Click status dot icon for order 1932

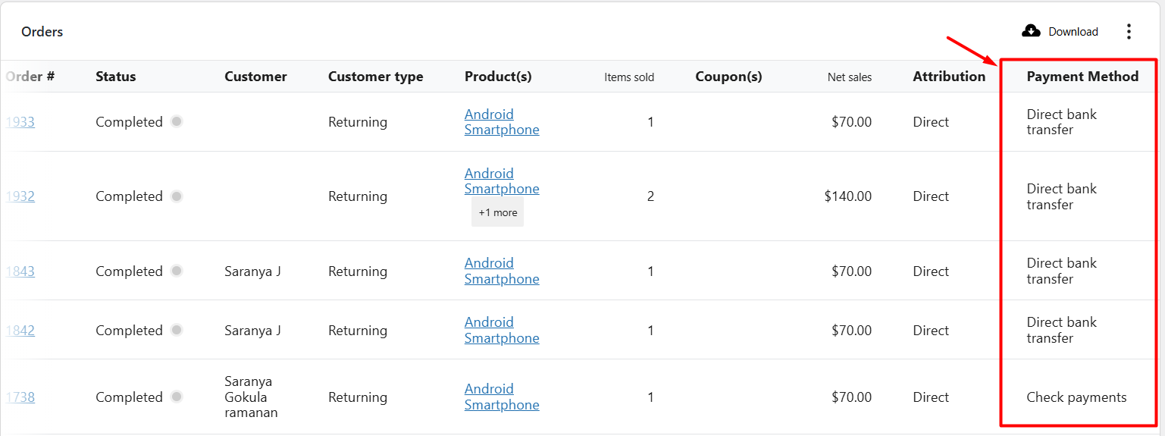[177, 196]
